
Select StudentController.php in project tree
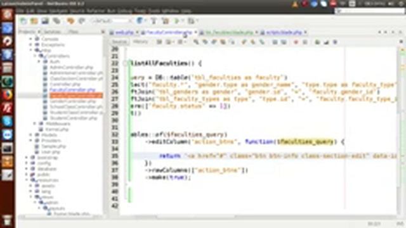tap(74, 118)
